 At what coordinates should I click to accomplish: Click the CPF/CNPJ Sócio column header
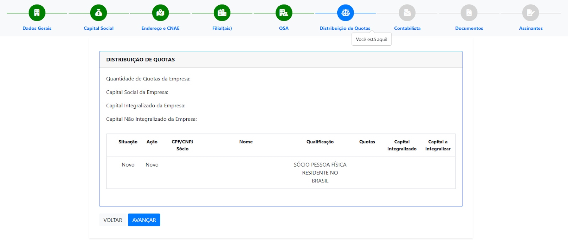click(182, 145)
